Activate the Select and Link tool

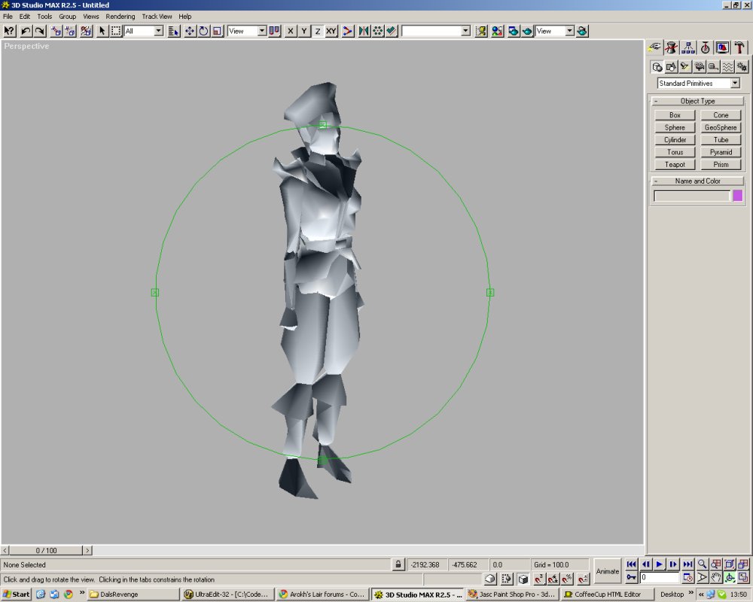56,31
